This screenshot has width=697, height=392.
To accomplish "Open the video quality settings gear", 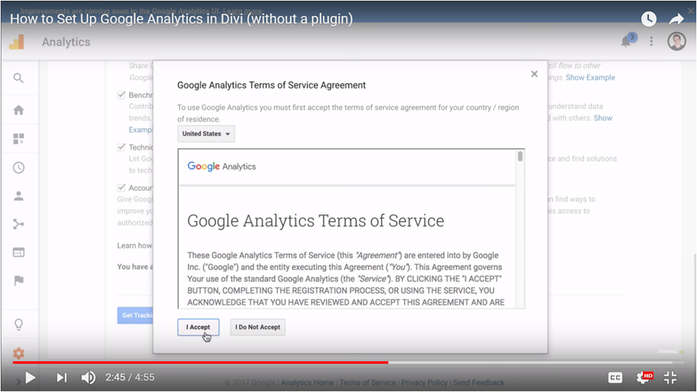I will pyautogui.click(x=643, y=378).
